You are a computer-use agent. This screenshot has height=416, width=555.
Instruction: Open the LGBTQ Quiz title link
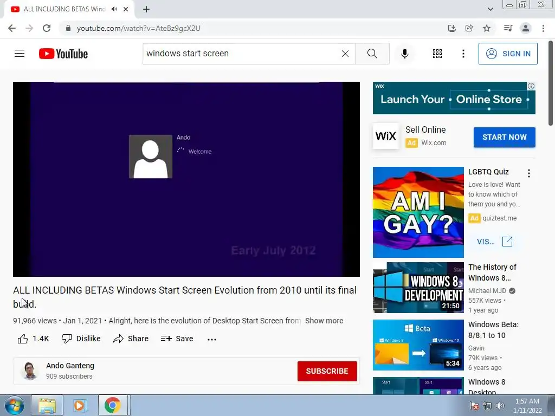(488, 172)
